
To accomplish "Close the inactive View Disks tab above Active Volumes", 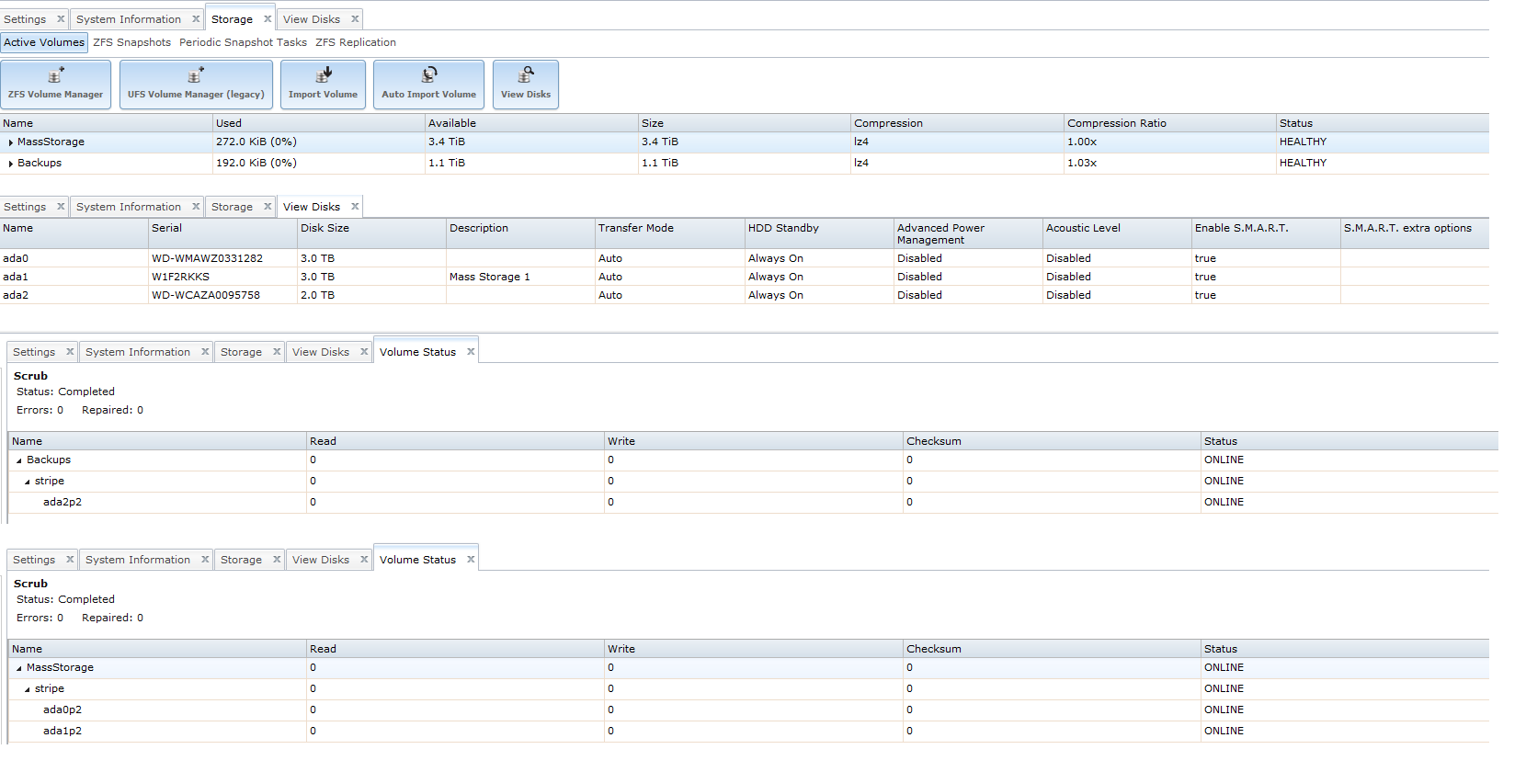I will click(355, 19).
